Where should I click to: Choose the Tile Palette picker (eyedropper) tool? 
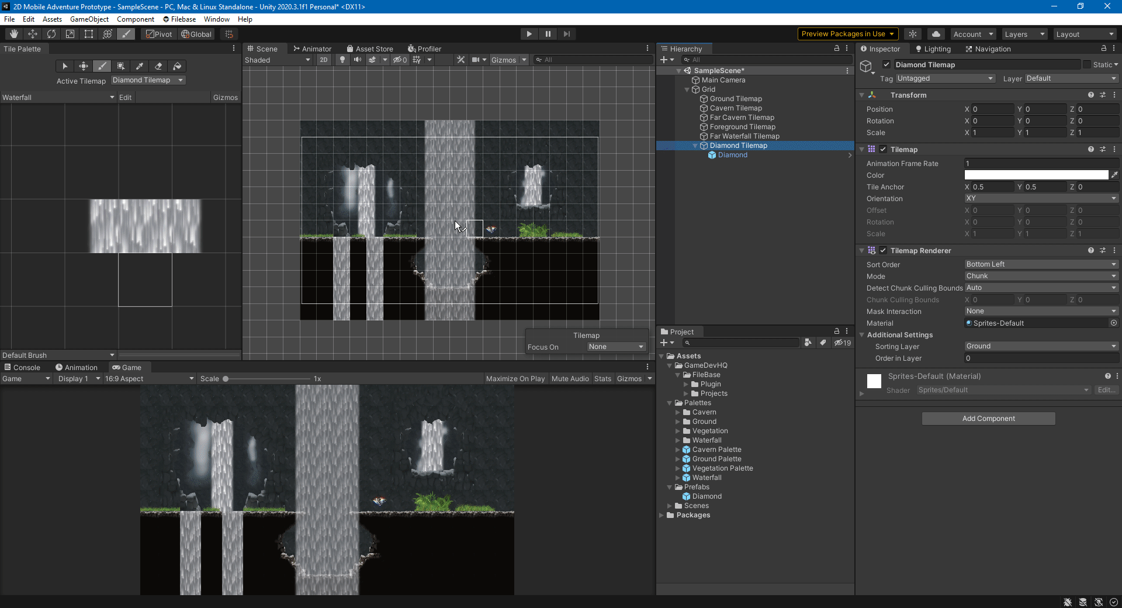[x=140, y=66]
